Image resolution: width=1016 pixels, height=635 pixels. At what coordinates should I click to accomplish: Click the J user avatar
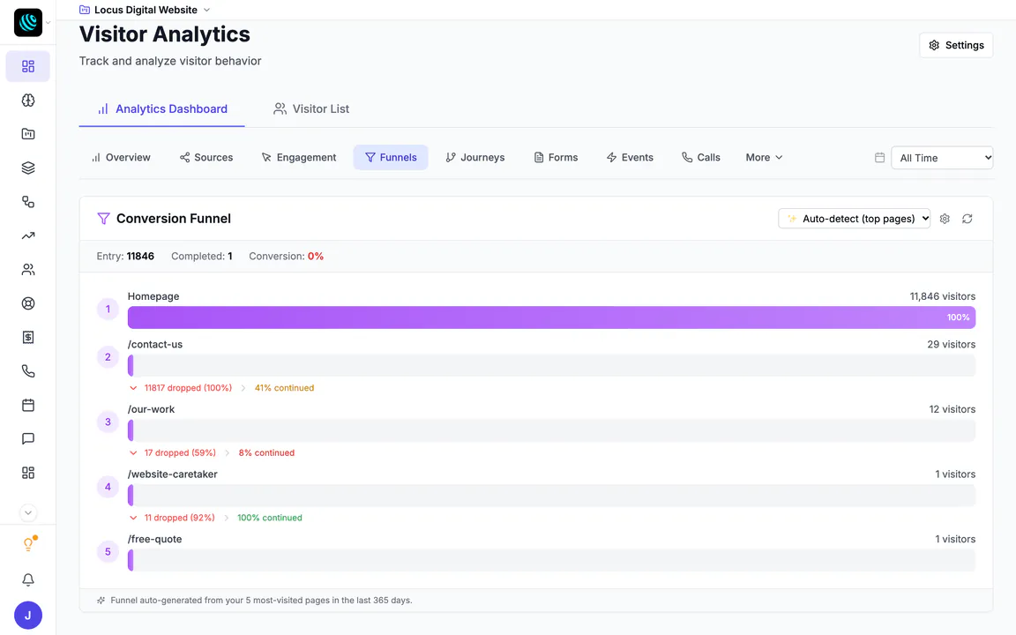tap(28, 616)
